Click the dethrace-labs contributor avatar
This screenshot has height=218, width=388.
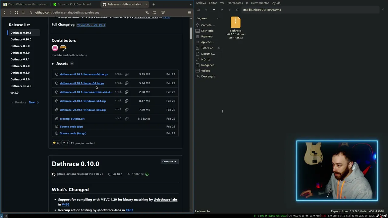(x=63, y=48)
